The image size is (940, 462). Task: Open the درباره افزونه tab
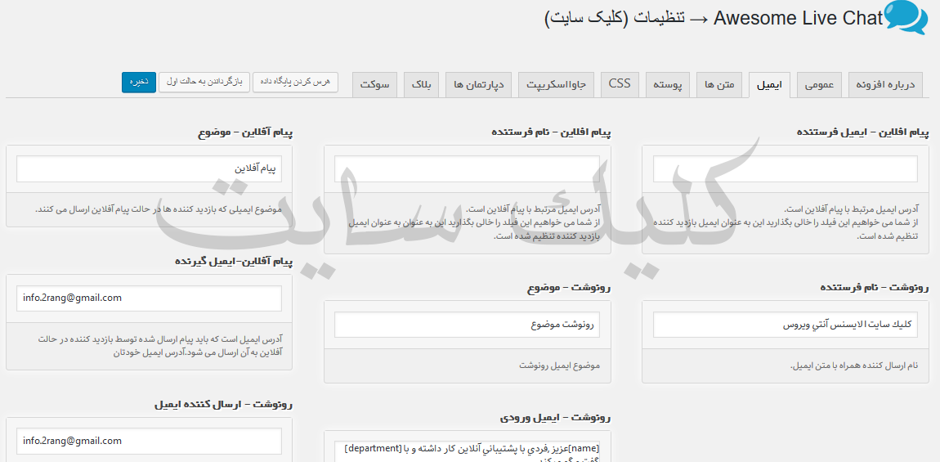point(885,84)
